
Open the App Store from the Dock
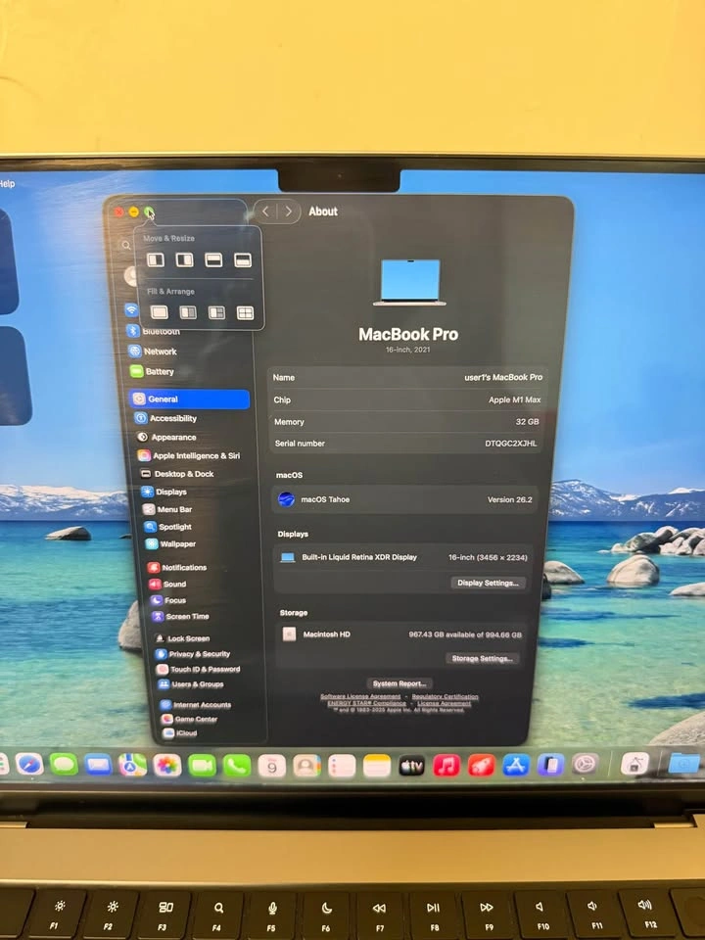(x=516, y=765)
